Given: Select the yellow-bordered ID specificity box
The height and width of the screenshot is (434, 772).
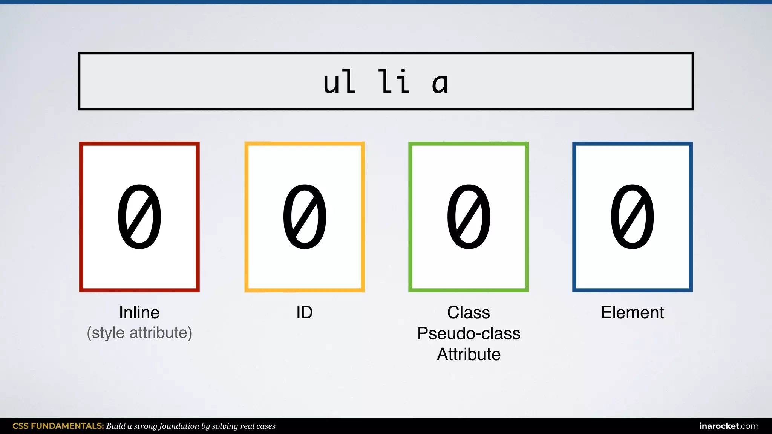Looking at the screenshot, I should pyautogui.click(x=305, y=217).
